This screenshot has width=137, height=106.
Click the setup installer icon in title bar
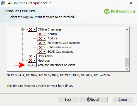3,3
